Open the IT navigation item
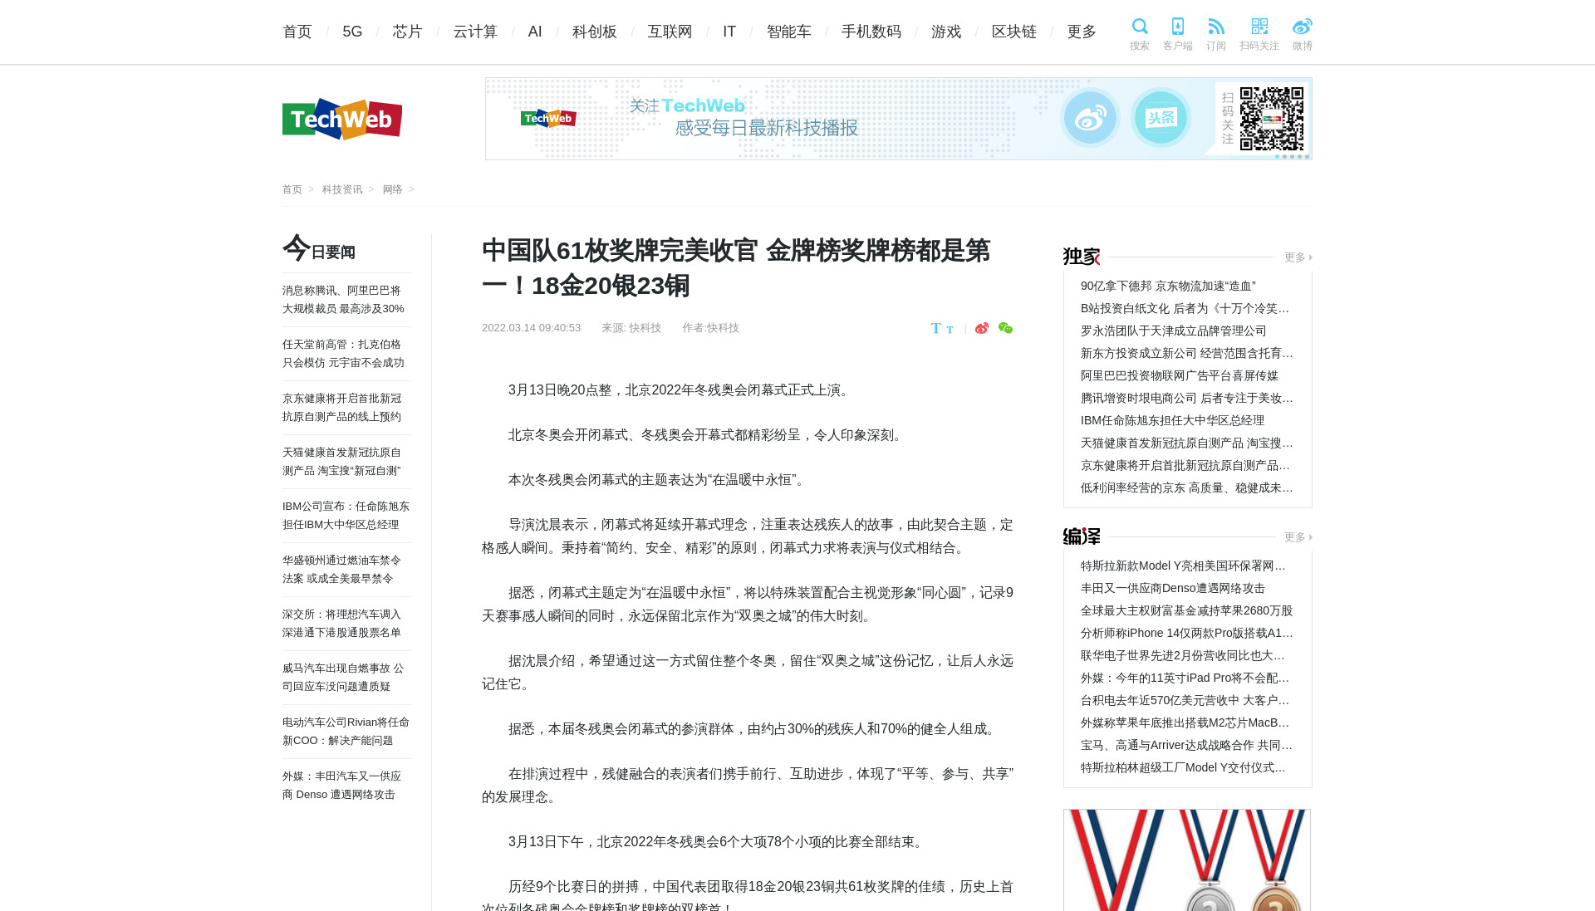The image size is (1595, 911). pos(729,32)
